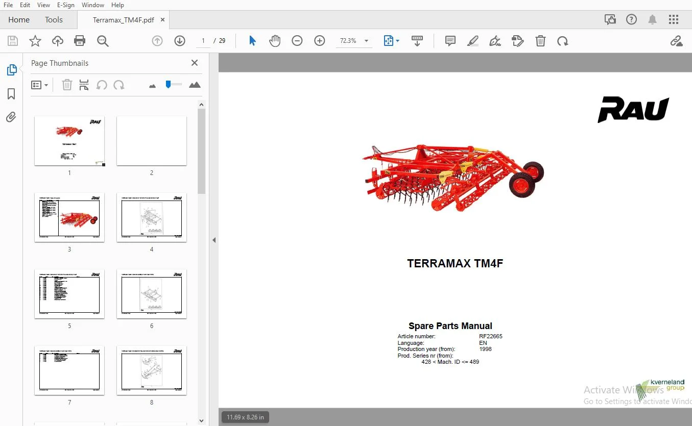The width and height of the screenshot is (692, 426).
Task: Open the Sign document pen tool
Action: (495, 41)
